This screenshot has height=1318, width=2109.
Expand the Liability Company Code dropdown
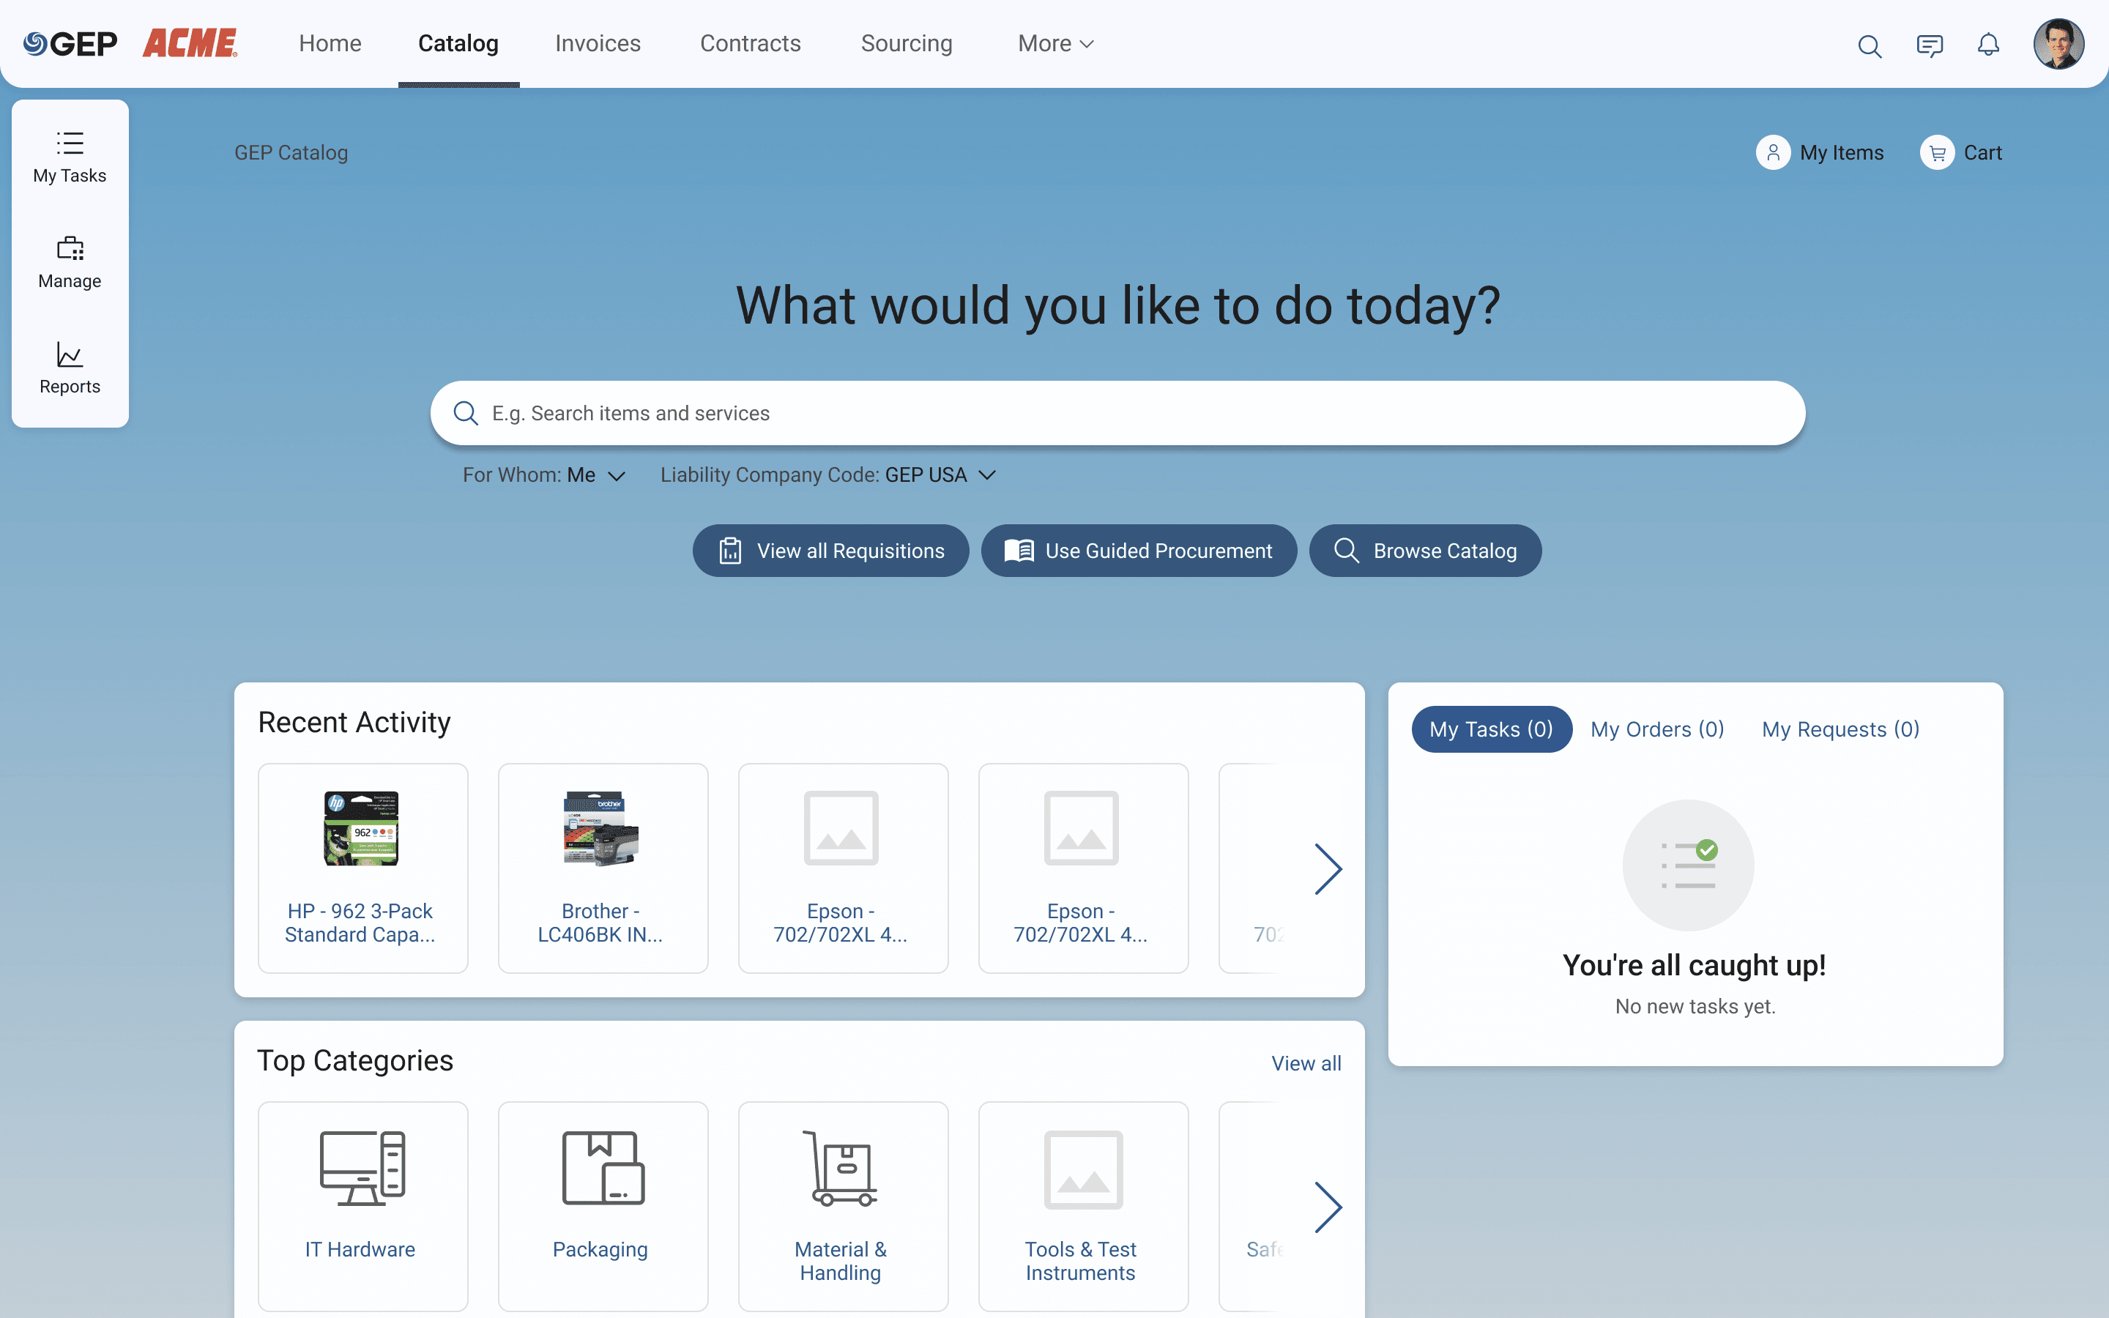click(x=827, y=475)
